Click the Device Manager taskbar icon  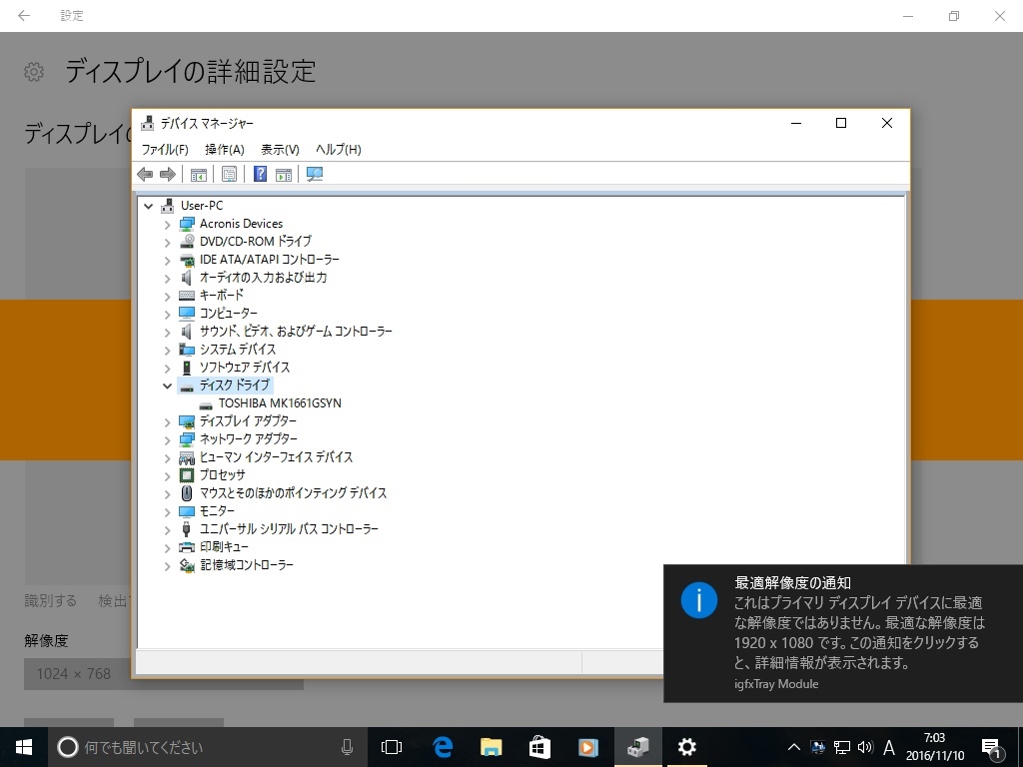tap(638, 747)
